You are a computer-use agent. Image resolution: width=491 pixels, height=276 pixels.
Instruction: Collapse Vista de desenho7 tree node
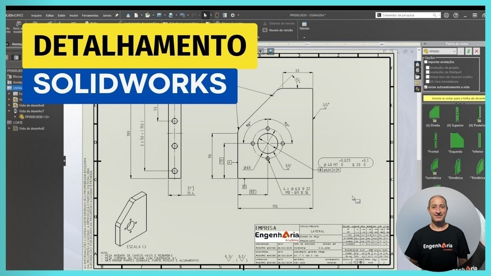click(x=9, y=111)
